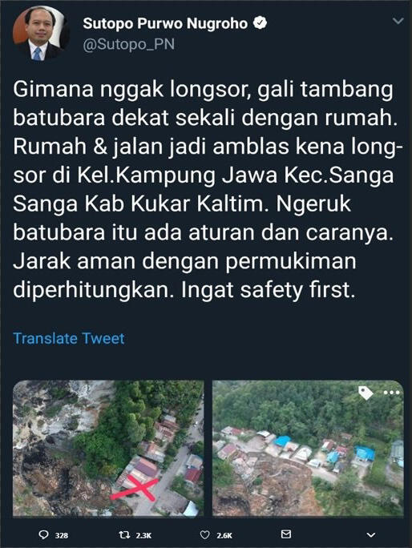This screenshot has width=412, height=548.
Task: Share tweet via envelope message icon
Action: pyautogui.click(x=286, y=534)
